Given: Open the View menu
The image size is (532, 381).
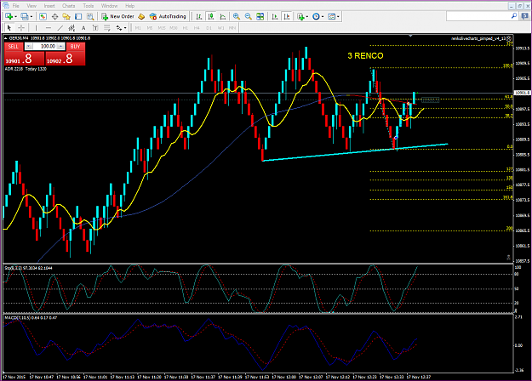Looking at the screenshot, I should tap(31, 6).
